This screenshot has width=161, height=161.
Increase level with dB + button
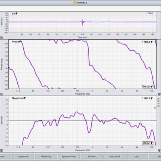click(x=137, y=157)
